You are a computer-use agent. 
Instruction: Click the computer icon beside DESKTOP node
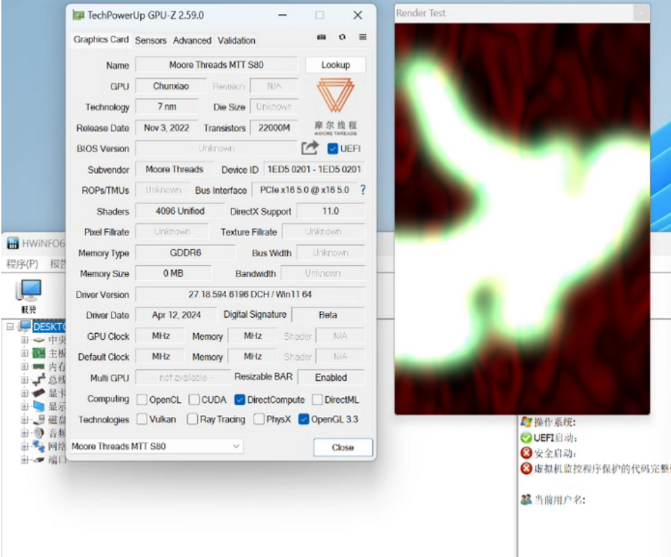click(x=25, y=326)
